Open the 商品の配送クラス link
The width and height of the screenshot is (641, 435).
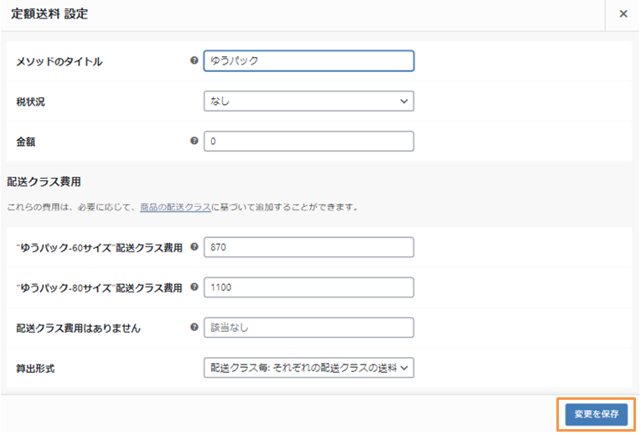[x=175, y=207]
